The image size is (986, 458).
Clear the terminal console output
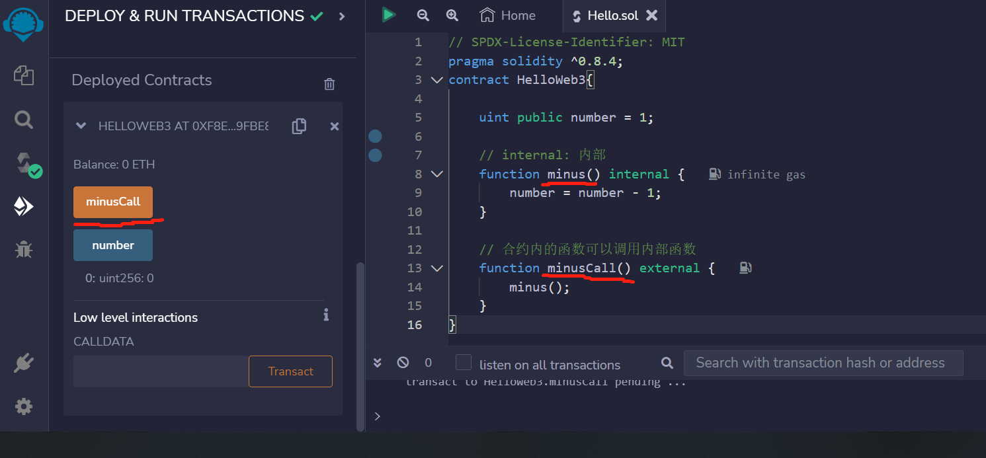click(403, 362)
